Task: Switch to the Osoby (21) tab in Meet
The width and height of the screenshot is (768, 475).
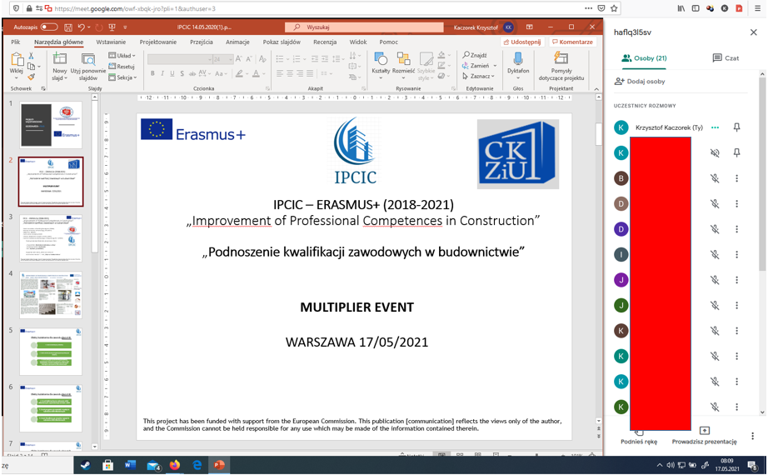Action: tap(644, 57)
